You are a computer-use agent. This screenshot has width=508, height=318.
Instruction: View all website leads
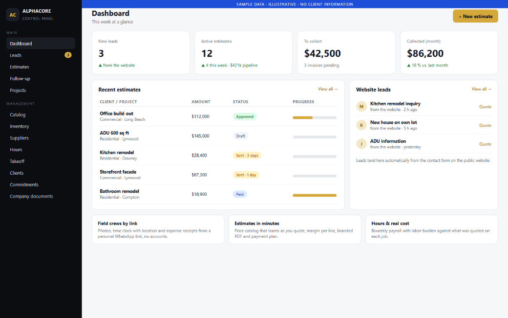[481, 89]
